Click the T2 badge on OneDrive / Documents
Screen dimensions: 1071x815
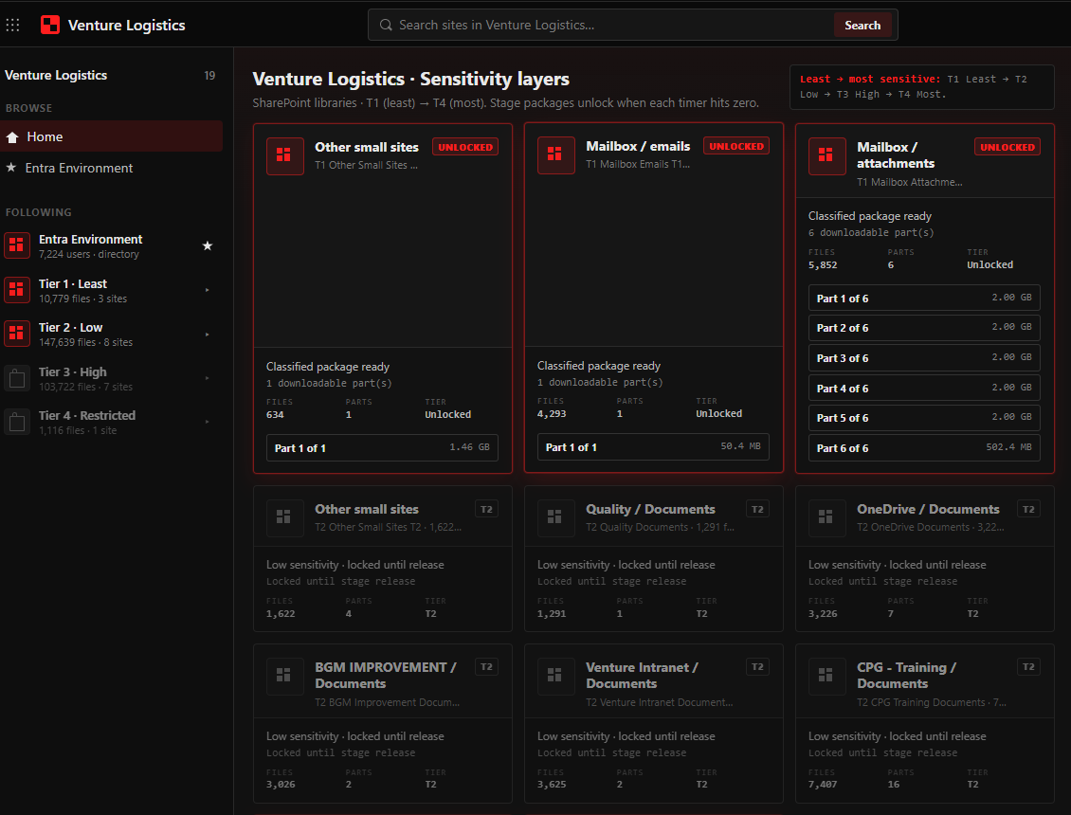coord(1028,509)
